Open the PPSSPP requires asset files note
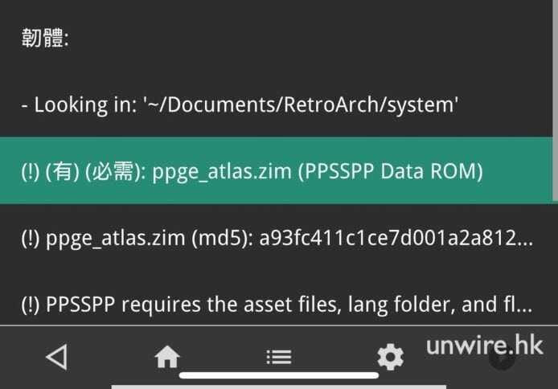The height and width of the screenshot is (389, 558). tap(273, 305)
